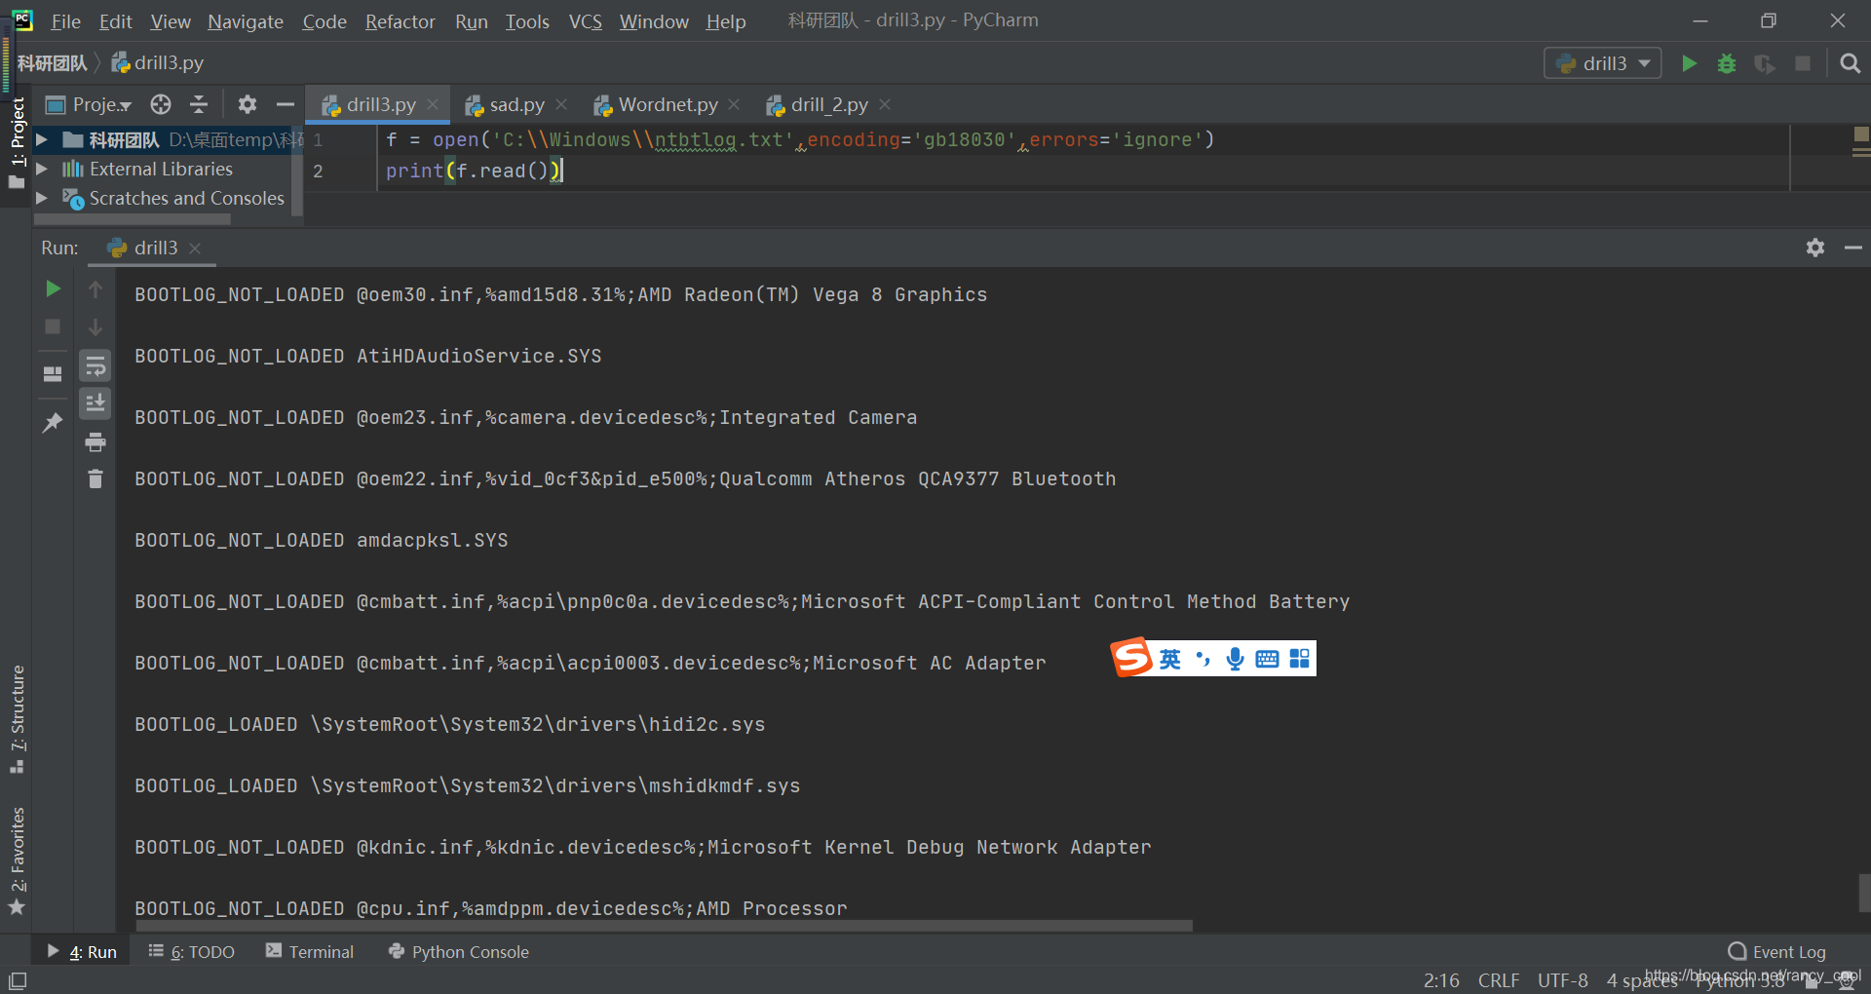Collapse all in Project panel
Viewport: 1871px width, 994px height.
pyautogui.click(x=199, y=104)
